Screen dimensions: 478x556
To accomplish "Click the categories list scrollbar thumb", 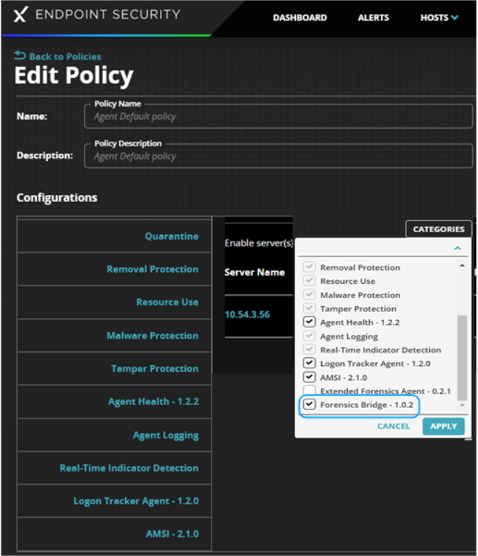I will (462, 357).
